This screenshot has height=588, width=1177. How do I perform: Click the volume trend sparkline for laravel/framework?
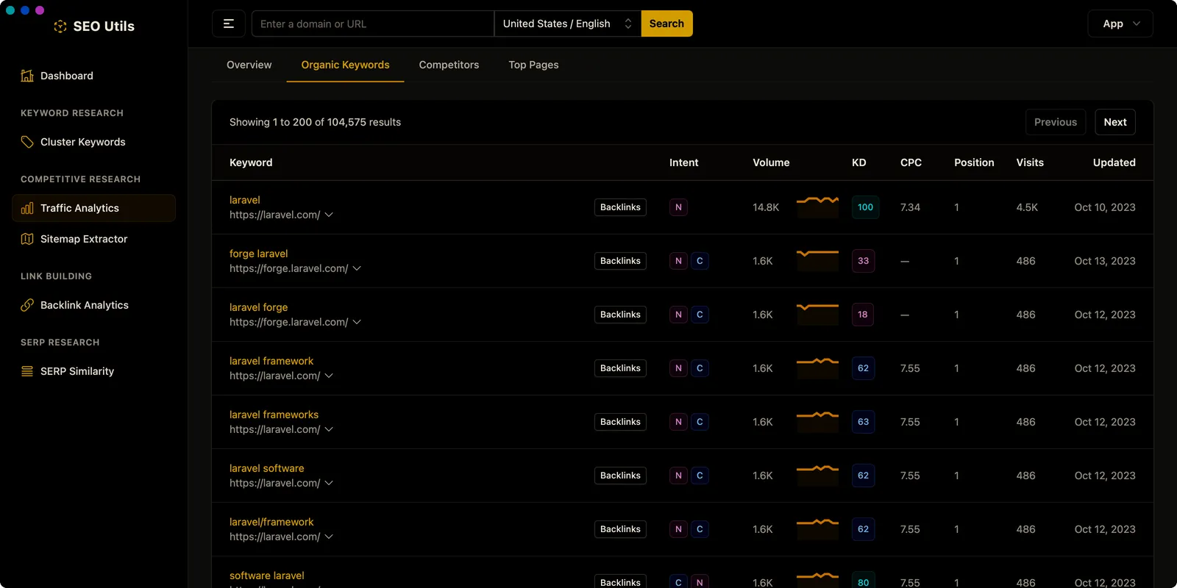tap(817, 528)
